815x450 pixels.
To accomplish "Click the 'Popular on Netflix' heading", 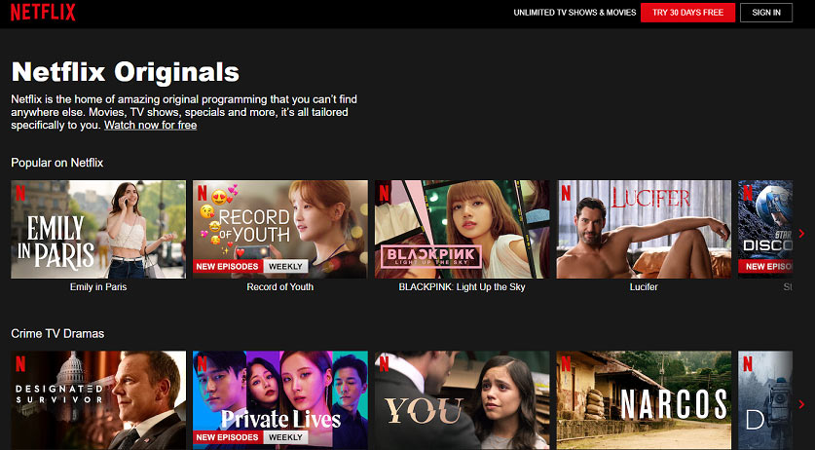I will tap(57, 163).
